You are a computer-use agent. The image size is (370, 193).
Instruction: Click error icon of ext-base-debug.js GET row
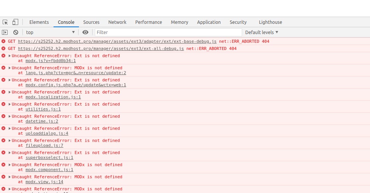(x=3, y=41)
